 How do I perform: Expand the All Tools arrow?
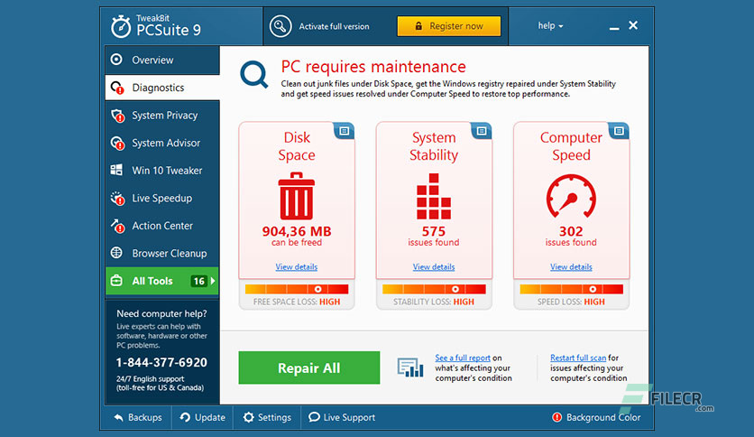pos(213,281)
